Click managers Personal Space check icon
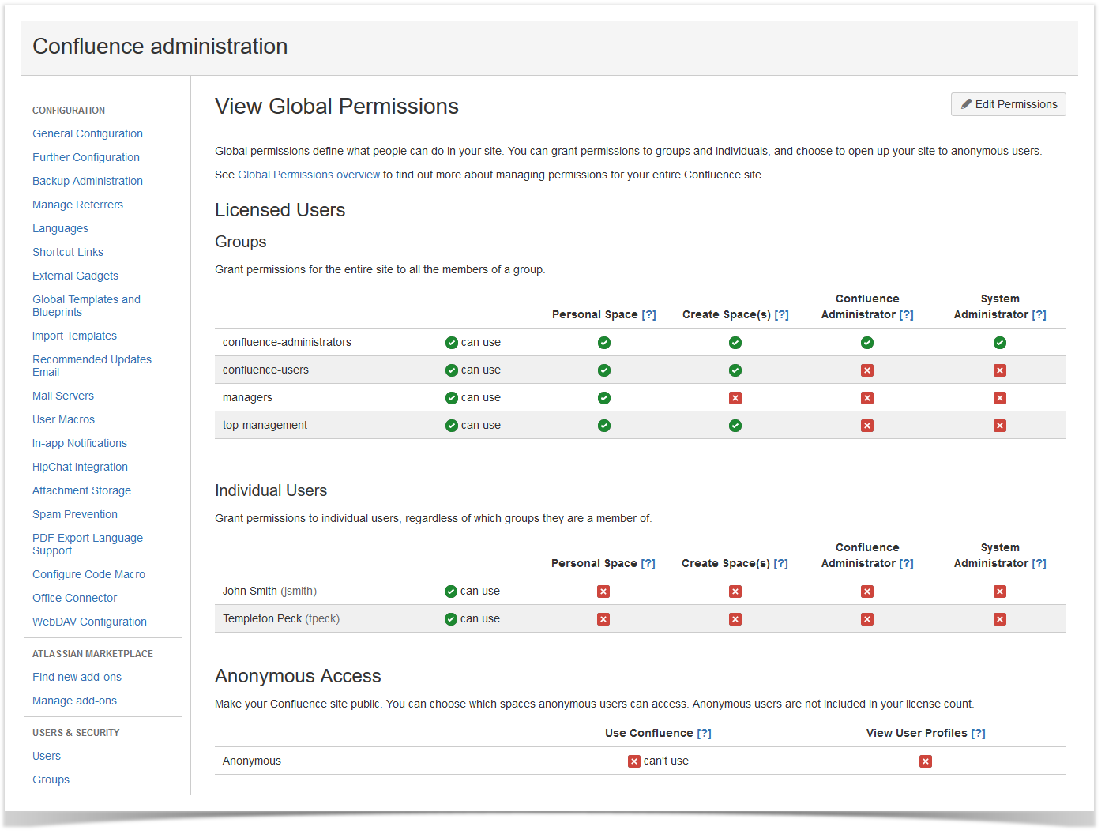The width and height of the screenshot is (1105, 834). [603, 398]
